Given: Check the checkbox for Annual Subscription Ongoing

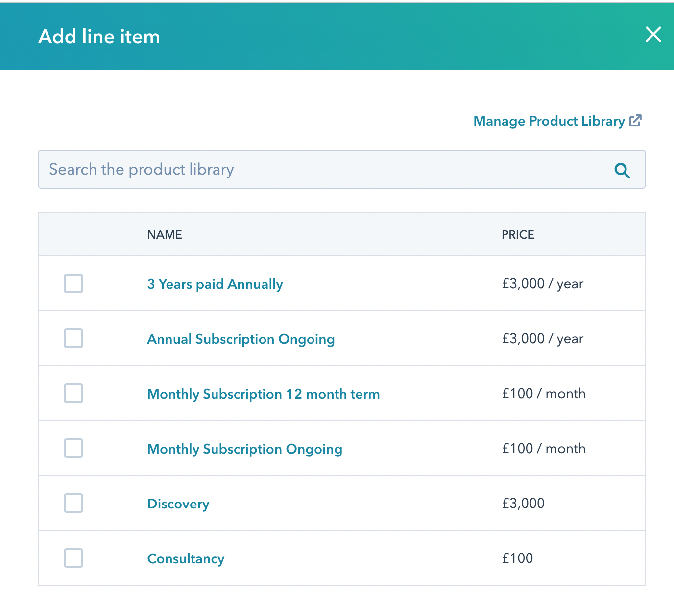Looking at the screenshot, I should point(73,338).
